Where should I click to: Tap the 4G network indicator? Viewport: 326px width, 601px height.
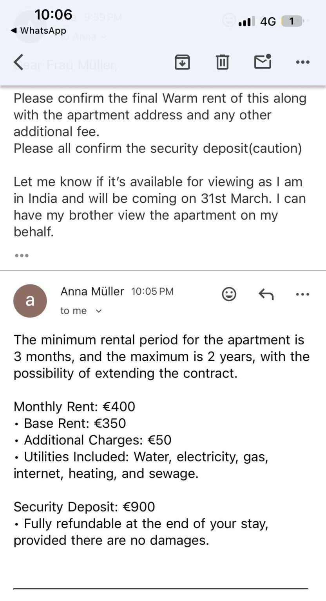click(x=267, y=21)
